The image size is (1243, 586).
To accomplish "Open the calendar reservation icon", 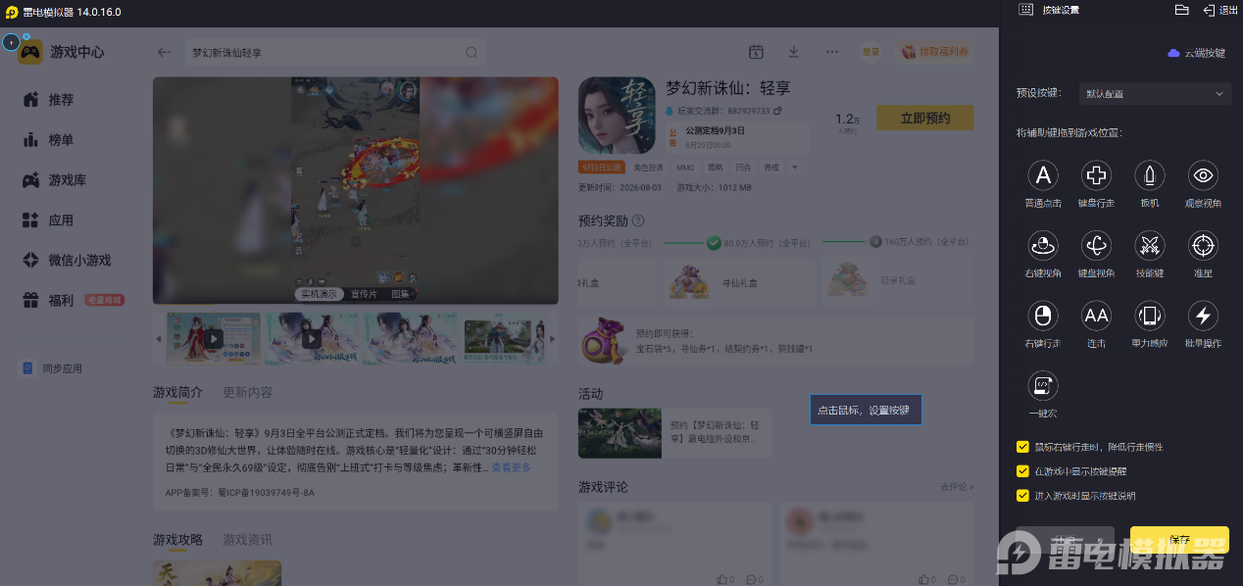I will 756,52.
